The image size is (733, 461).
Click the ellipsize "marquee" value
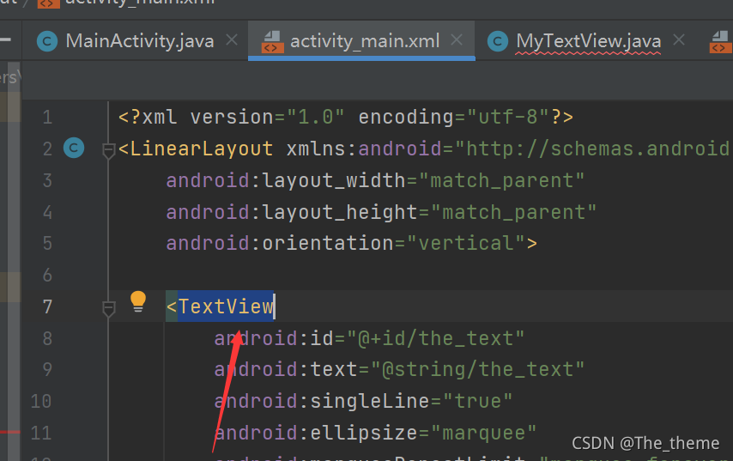[483, 433]
